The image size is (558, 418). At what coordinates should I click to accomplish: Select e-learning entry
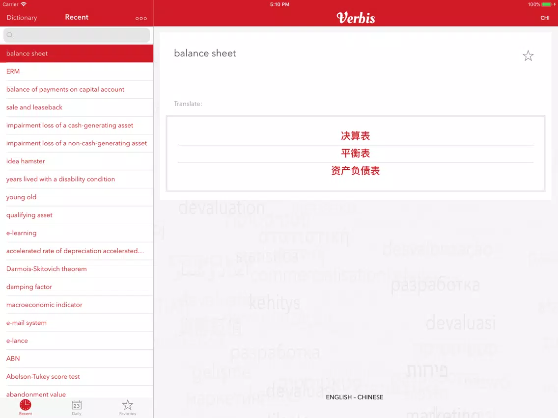[x=77, y=233]
